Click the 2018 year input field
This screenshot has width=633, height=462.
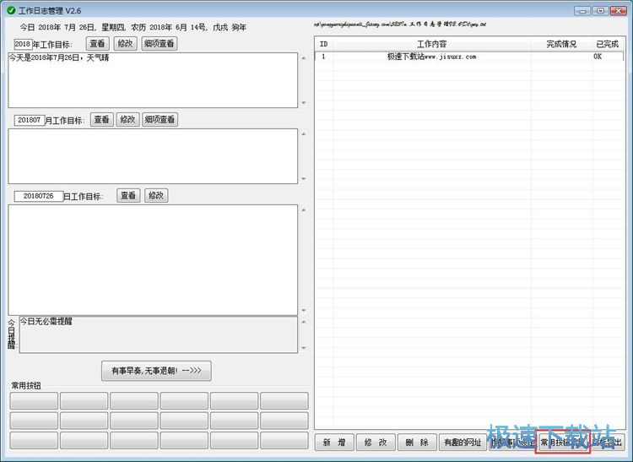pyautogui.click(x=23, y=44)
